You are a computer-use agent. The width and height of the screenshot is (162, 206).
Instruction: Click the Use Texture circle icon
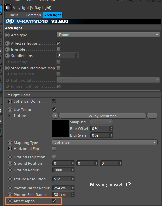10,110
